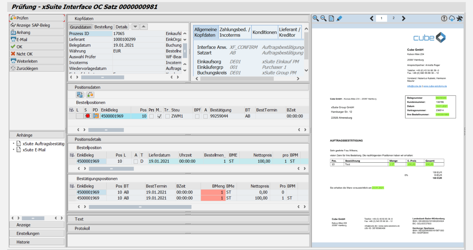Click the cloud download icon
The image size is (473, 250).
click(x=452, y=18)
